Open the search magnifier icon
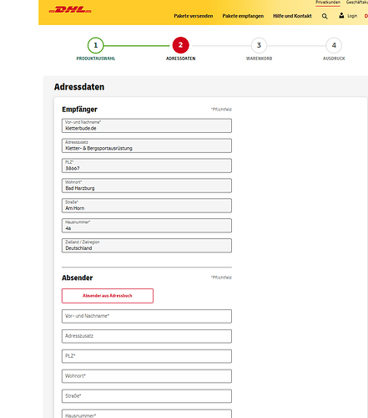The width and height of the screenshot is (368, 418). click(325, 16)
